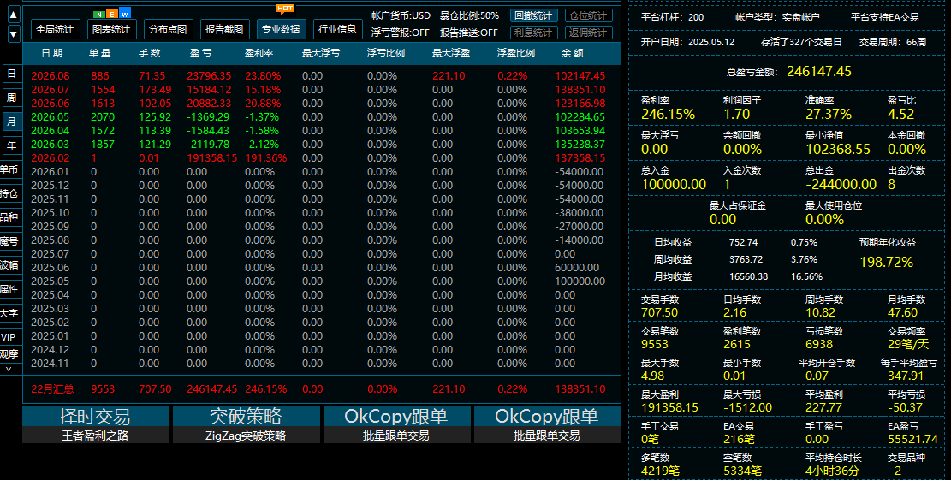Image resolution: width=951 pixels, height=480 pixels.
Task: Select the 2026.02 row date
Action: 51,158
